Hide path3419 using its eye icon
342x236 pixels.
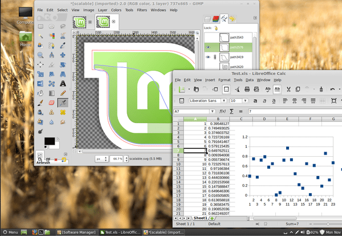tap(208, 57)
